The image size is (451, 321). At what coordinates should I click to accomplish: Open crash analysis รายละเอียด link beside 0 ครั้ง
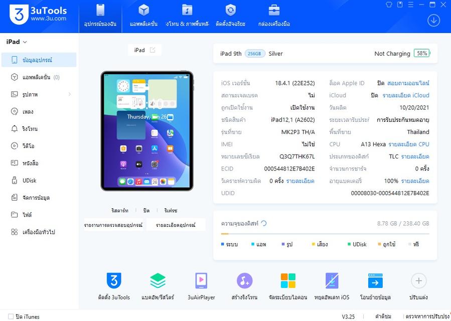point(300,181)
